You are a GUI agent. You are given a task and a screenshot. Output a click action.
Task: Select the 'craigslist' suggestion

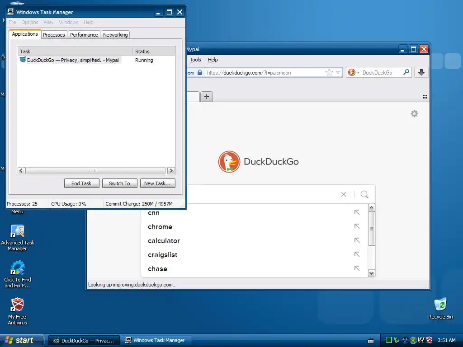pyautogui.click(x=254, y=255)
